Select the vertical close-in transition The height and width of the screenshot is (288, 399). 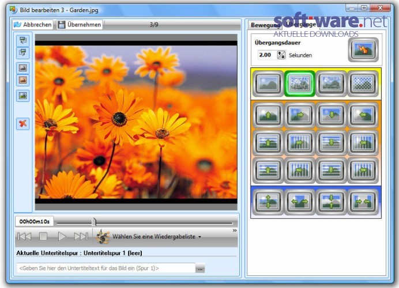click(x=331, y=202)
